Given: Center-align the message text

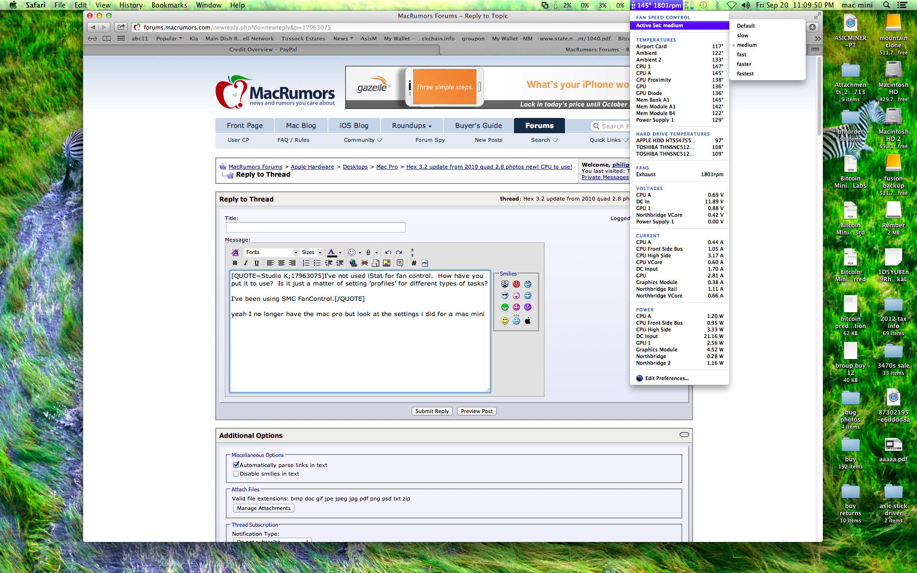Looking at the screenshot, I should (281, 263).
